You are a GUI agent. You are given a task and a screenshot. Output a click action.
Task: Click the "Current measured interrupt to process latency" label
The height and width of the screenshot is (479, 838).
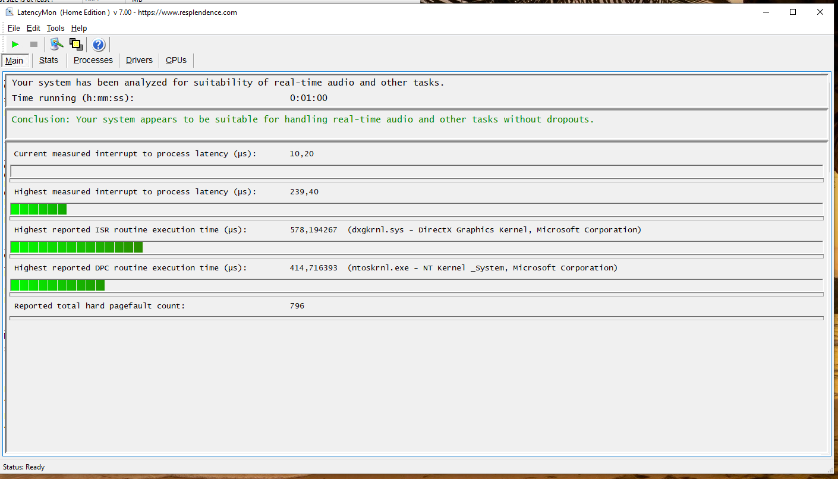pyautogui.click(x=135, y=154)
